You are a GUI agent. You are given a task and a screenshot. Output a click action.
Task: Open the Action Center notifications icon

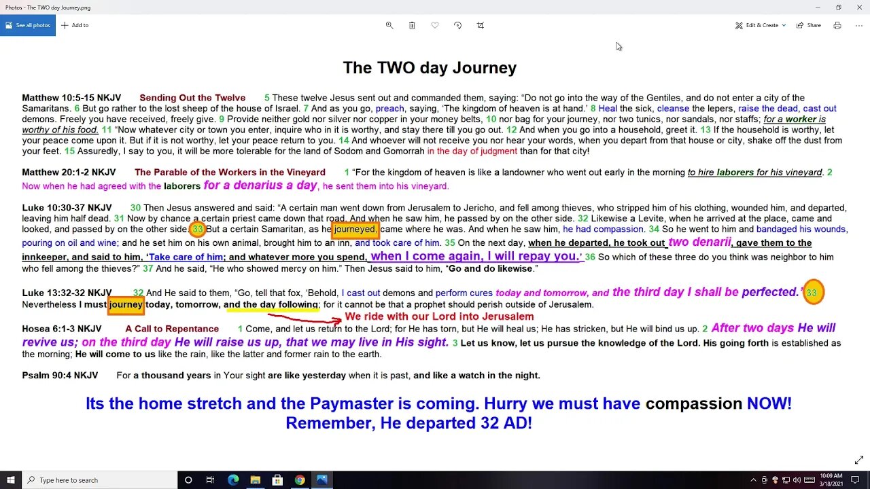tap(856, 480)
